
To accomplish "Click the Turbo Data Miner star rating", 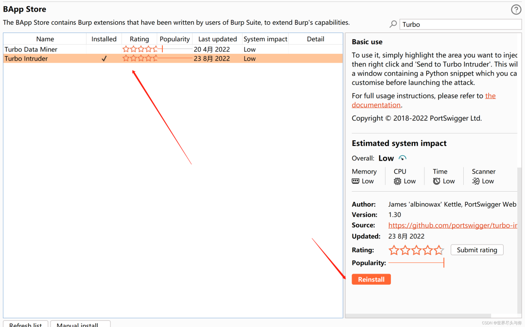I will [x=140, y=49].
